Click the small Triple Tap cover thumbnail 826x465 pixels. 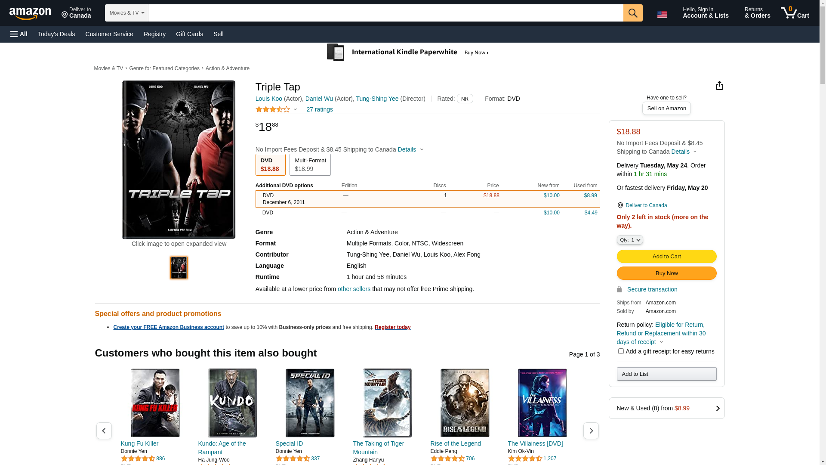(179, 268)
